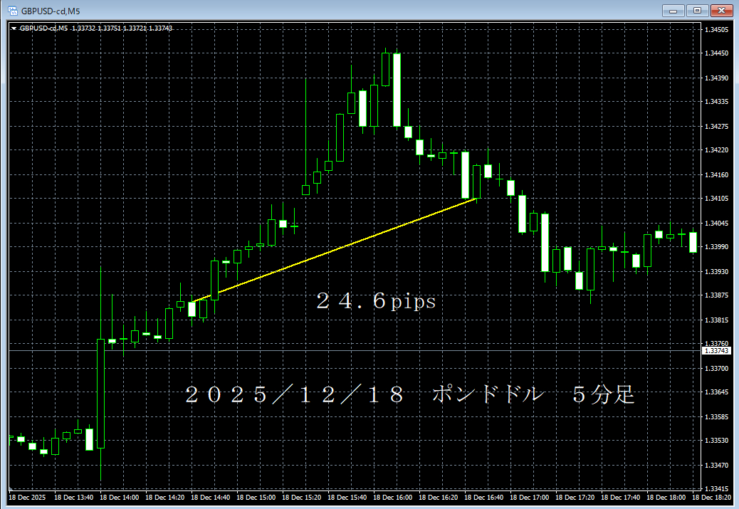The image size is (739, 509).
Task: Click the 2025/12/18 ポンドドル 5分足 text
Action: (x=410, y=394)
